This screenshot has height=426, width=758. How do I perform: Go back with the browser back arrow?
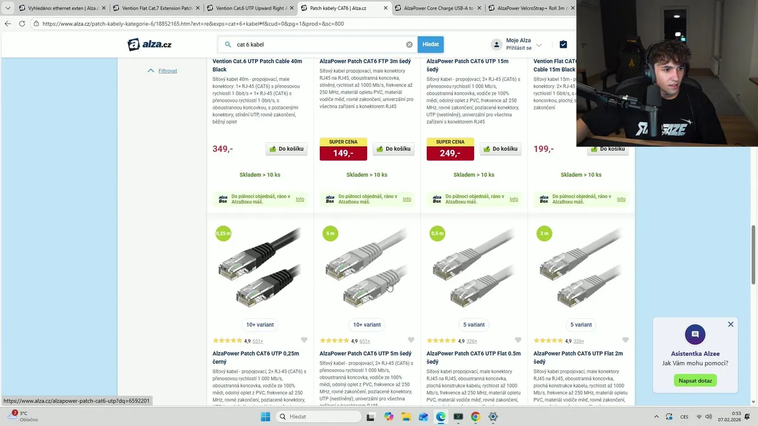[x=8, y=24]
